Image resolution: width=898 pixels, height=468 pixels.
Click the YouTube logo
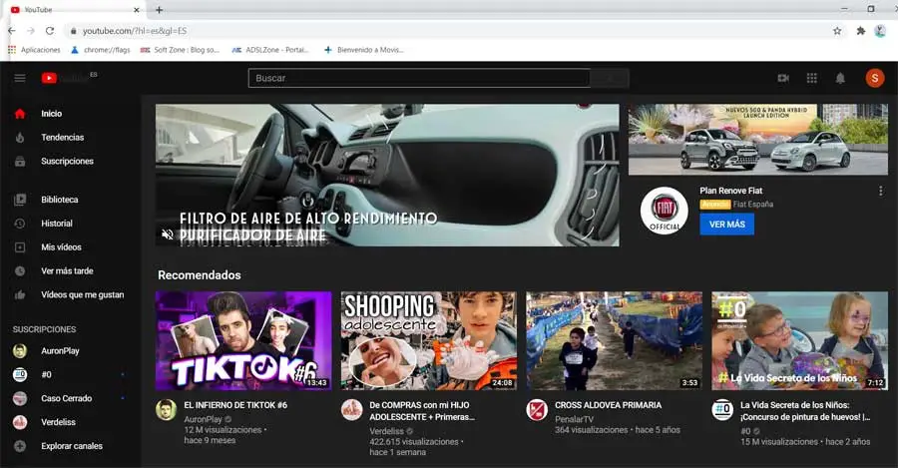64,78
